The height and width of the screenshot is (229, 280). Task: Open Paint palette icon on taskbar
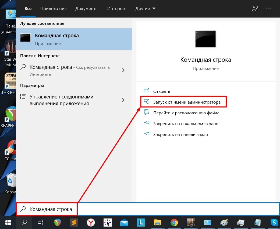click(224, 223)
